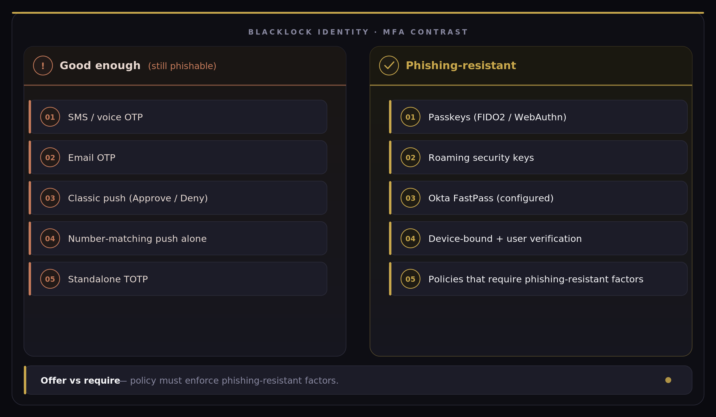Click the 05 badge beside Policies row

coord(411,279)
